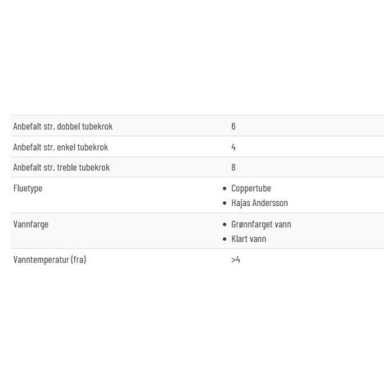Select the value 4 for enkel tubekrok
This screenshot has width=384, height=384.
[x=234, y=147]
